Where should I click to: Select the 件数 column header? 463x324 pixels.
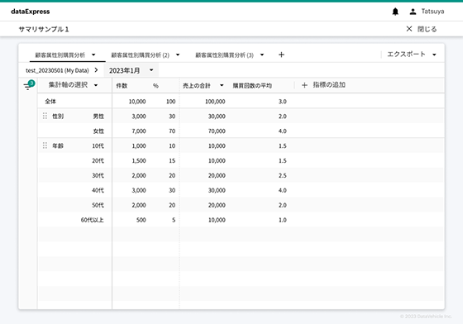[x=122, y=86]
